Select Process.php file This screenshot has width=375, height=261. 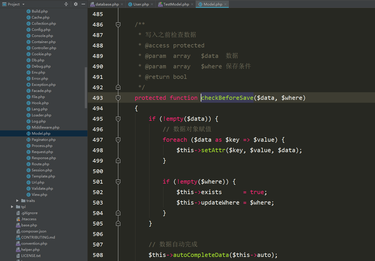coord(42,146)
